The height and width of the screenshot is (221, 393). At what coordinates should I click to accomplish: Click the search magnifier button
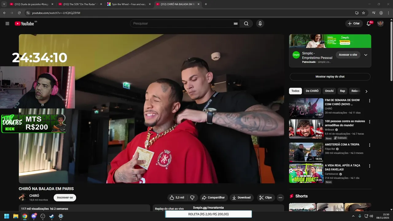(x=246, y=24)
